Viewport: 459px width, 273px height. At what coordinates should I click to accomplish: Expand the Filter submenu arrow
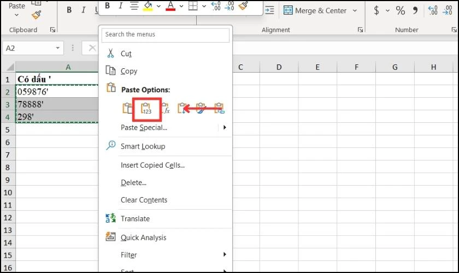tap(225, 254)
